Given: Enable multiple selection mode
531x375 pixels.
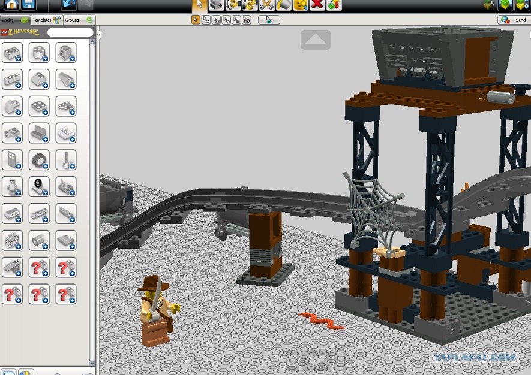Looking at the screenshot, I should (x=206, y=20).
